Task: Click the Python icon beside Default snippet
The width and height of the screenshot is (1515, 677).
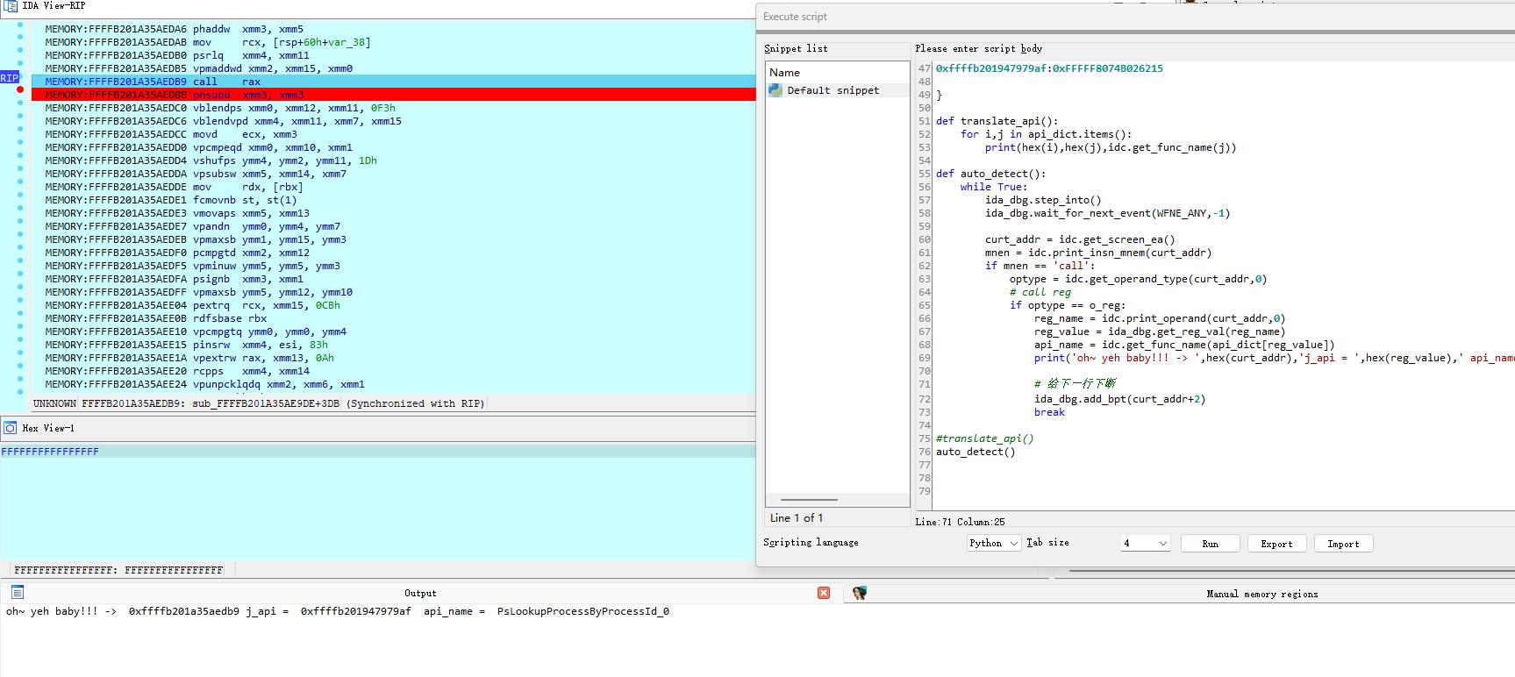Action: point(775,90)
